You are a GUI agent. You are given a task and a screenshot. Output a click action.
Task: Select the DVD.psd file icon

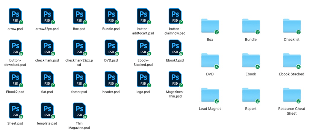tap(111, 48)
